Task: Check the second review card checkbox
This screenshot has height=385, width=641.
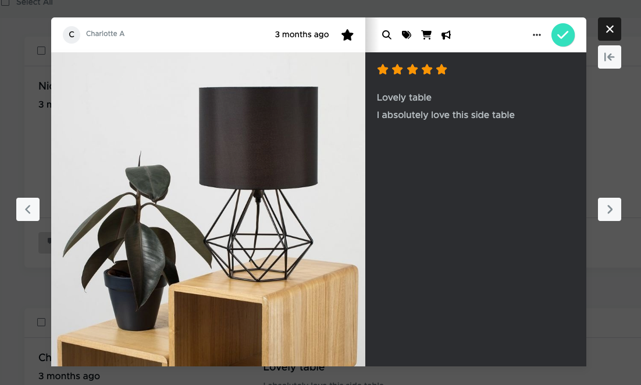Action: click(x=41, y=322)
